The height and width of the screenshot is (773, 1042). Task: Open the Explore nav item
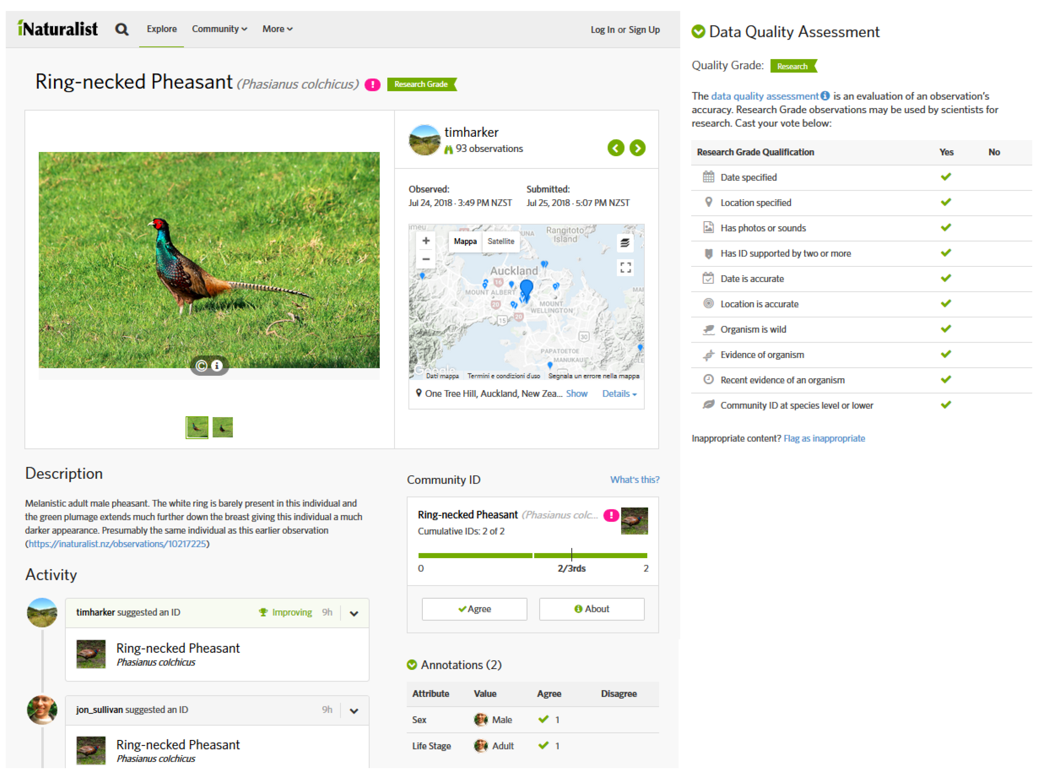pos(162,29)
